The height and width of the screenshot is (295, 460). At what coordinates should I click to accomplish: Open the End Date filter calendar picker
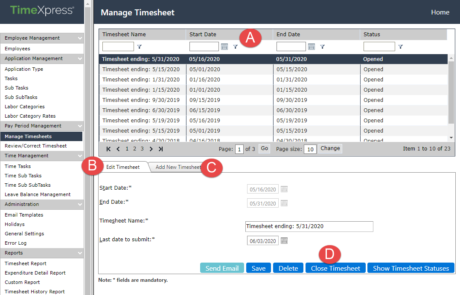312,46
